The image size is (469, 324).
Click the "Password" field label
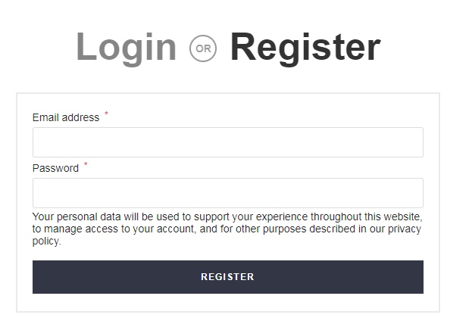(x=55, y=168)
